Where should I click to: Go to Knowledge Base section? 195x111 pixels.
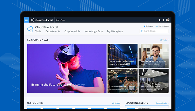coord(94,31)
